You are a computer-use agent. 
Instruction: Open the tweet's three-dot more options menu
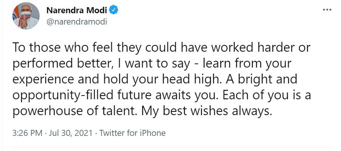pyautogui.click(x=327, y=10)
